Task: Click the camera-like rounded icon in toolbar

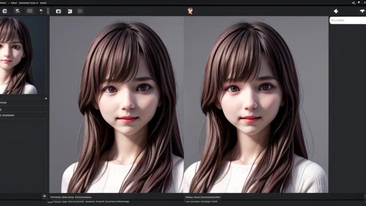Action: click(58, 11)
